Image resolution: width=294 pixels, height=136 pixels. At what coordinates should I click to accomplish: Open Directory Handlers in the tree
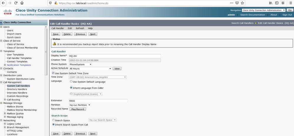coord(17,89)
